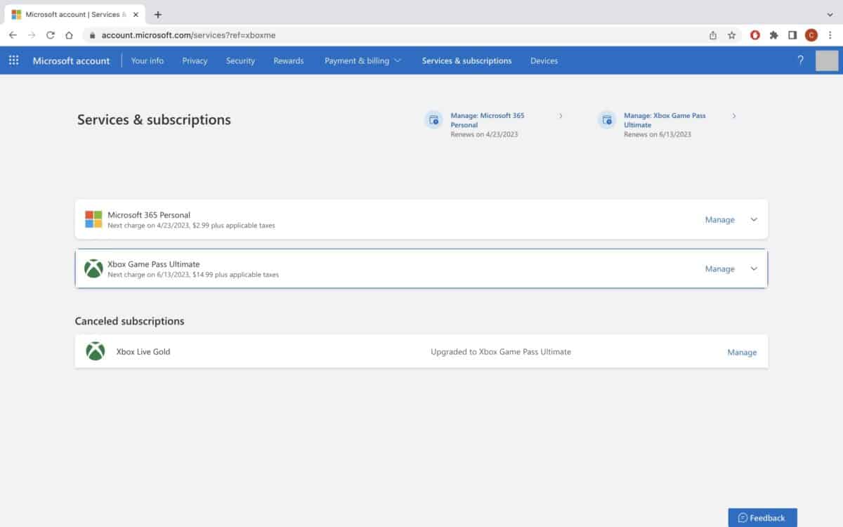
Task: Click the Xbox Live Gold name text
Action: [x=143, y=351]
